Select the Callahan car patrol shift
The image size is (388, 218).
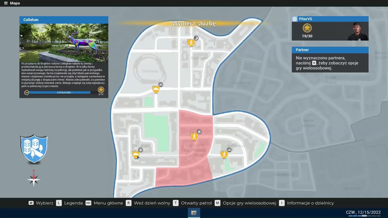click(x=136, y=154)
